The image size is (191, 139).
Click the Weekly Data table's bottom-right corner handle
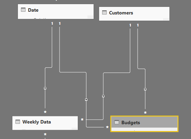click(x=74, y=129)
